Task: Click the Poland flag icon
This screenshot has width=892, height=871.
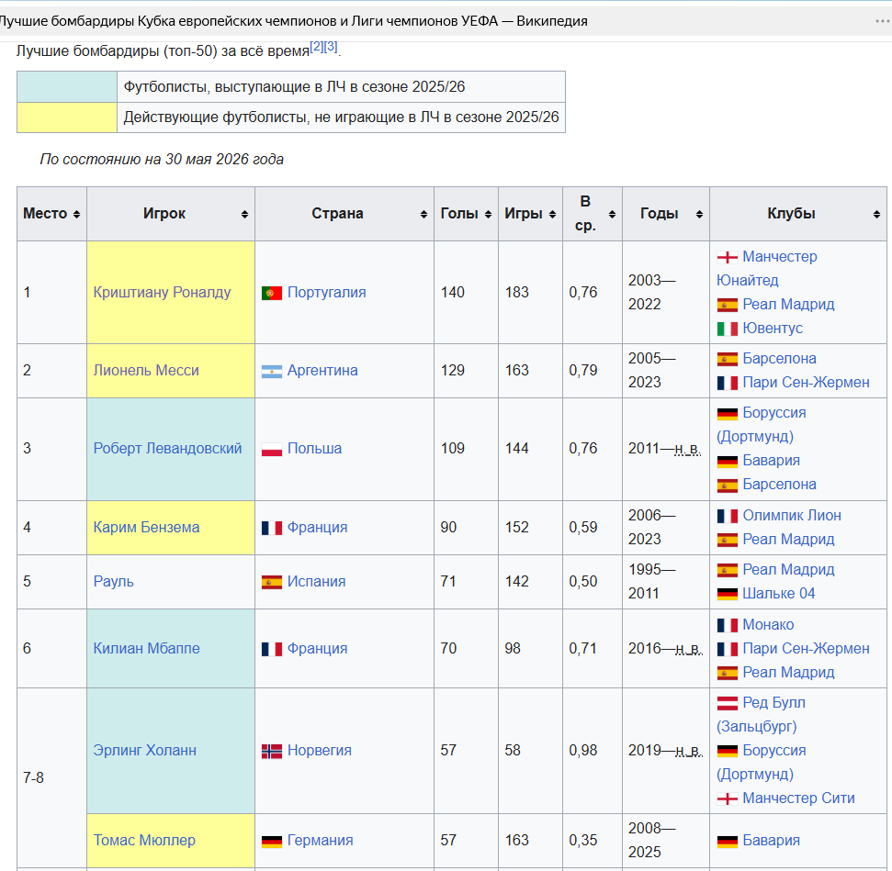Action: pos(272,450)
